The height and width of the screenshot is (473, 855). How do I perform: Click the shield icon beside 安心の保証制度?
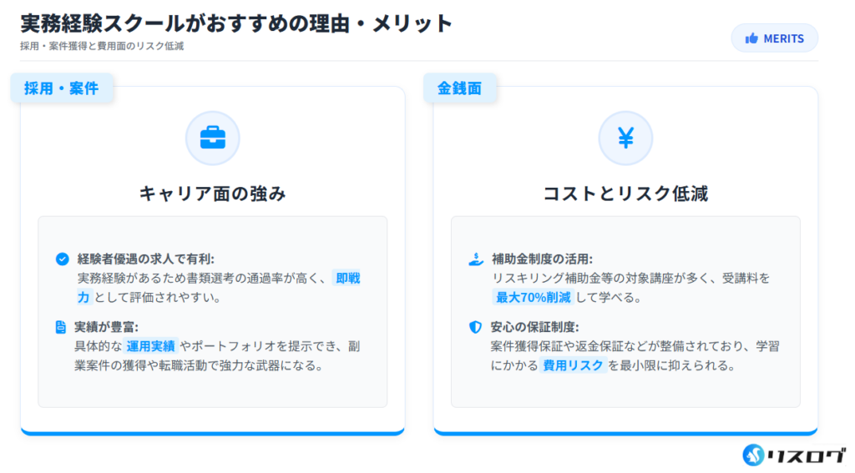pyautogui.click(x=476, y=326)
